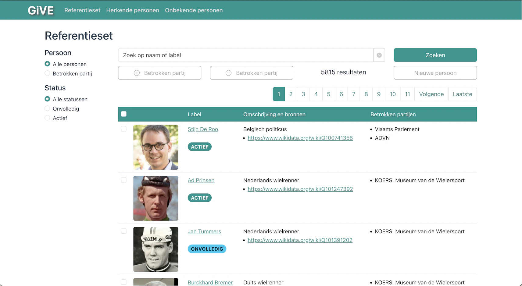
Task: Open Stijn De Roo's portrait photo
Action: pos(156,147)
